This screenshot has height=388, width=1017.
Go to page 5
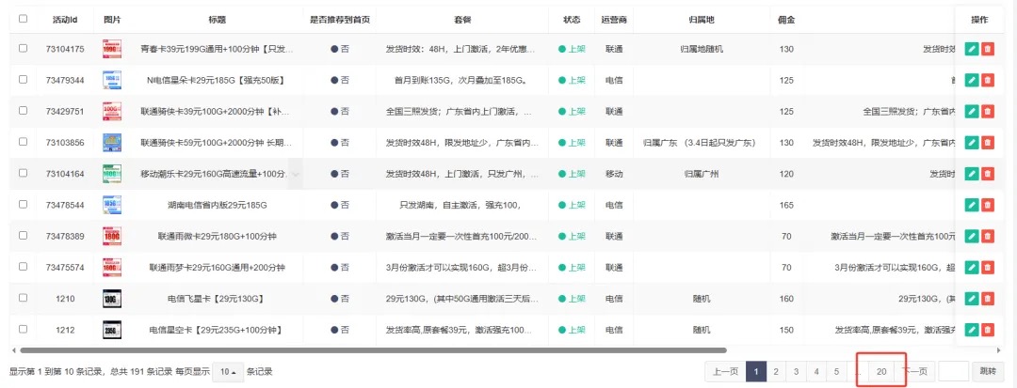click(837, 372)
